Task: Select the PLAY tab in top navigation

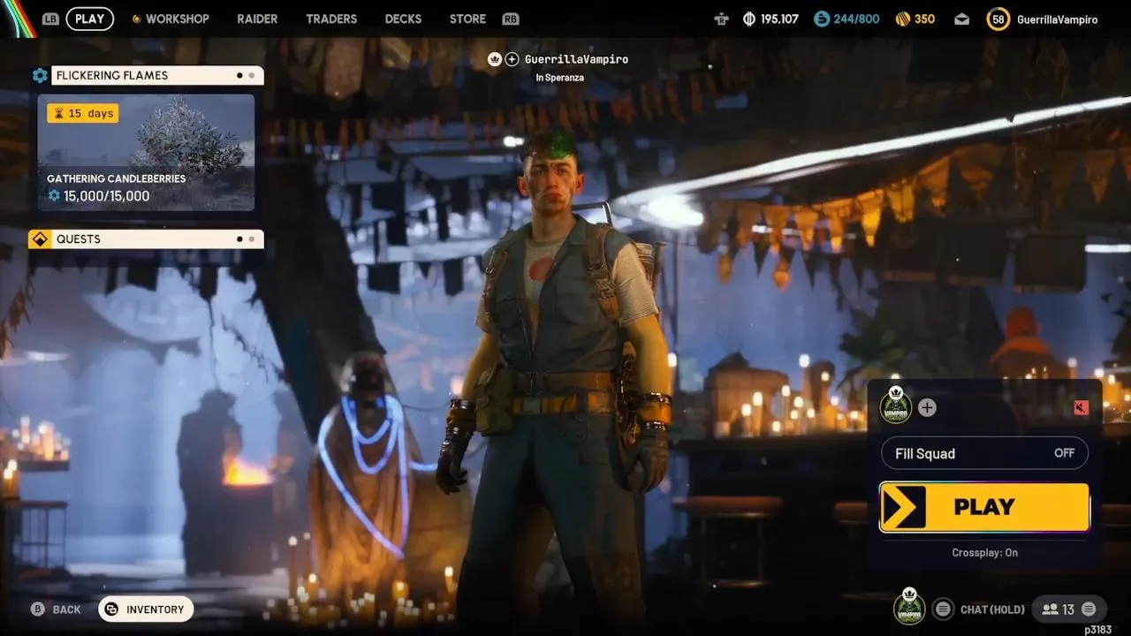Action: [89, 19]
